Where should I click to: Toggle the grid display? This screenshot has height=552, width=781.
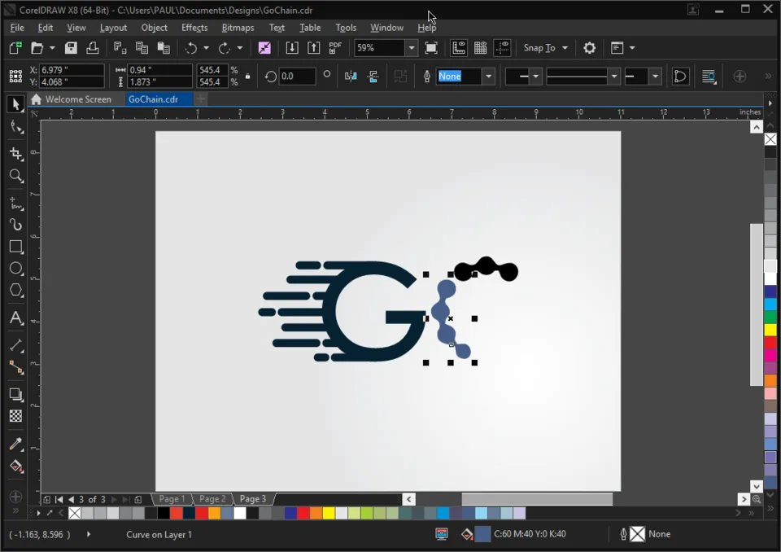[480, 48]
